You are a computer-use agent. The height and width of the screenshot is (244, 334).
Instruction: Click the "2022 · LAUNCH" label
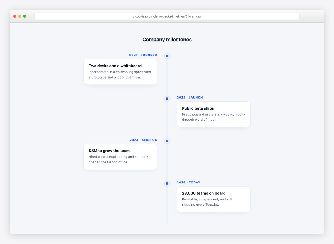click(190, 98)
